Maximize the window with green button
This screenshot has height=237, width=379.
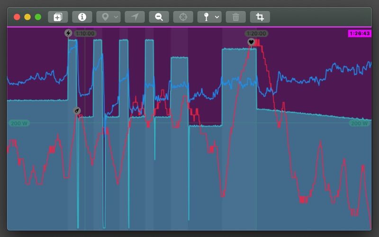tap(38, 17)
